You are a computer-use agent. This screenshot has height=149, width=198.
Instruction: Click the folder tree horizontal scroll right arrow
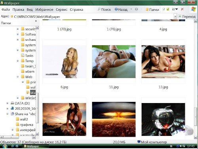(x=34, y=138)
